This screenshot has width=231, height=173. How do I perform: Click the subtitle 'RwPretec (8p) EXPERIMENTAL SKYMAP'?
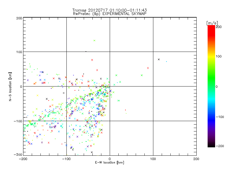point(110,14)
